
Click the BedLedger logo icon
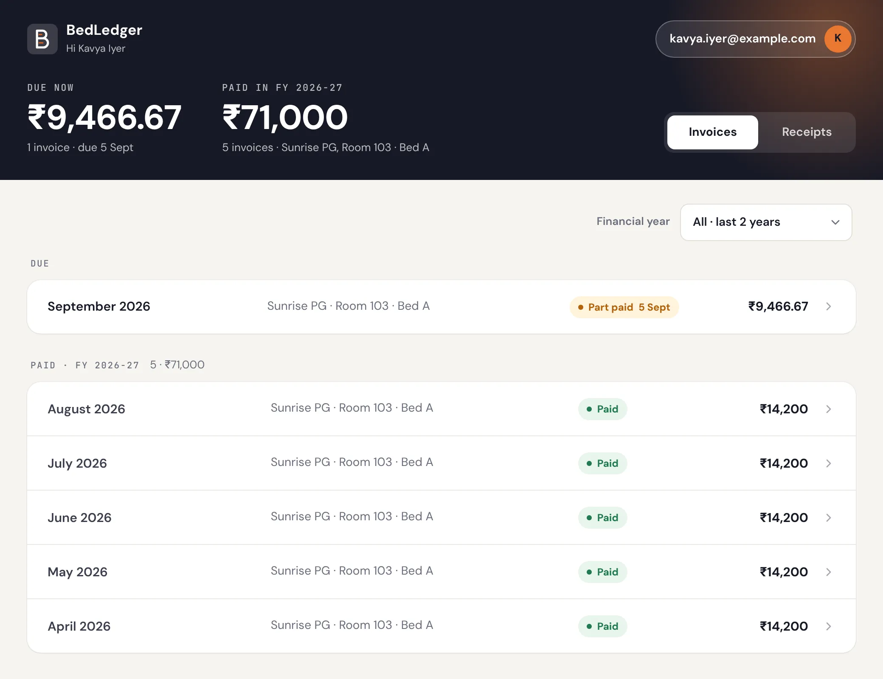42,39
